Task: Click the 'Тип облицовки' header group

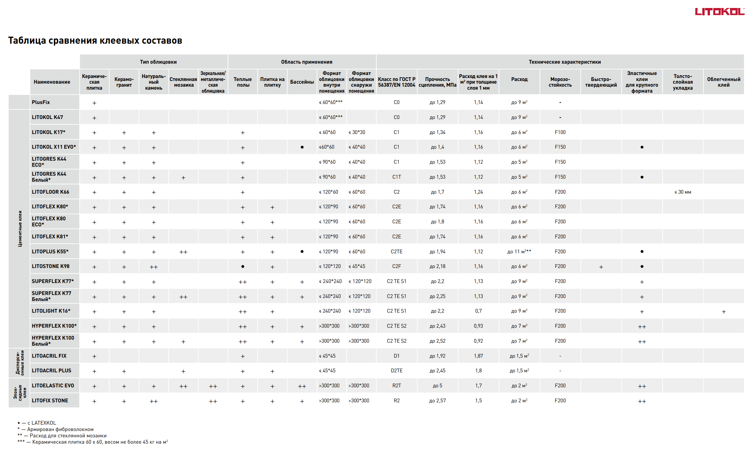Action: tap(158, 62)
